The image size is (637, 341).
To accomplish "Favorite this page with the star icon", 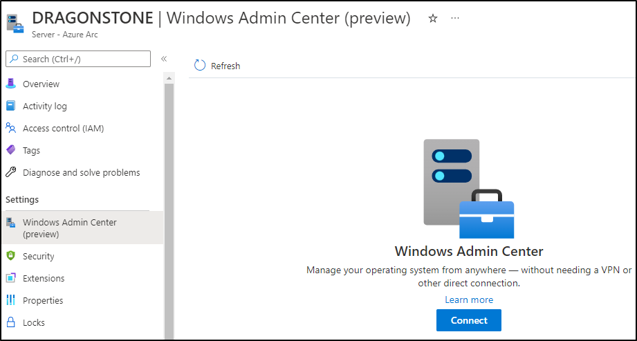I will click(x=433, y=18).
